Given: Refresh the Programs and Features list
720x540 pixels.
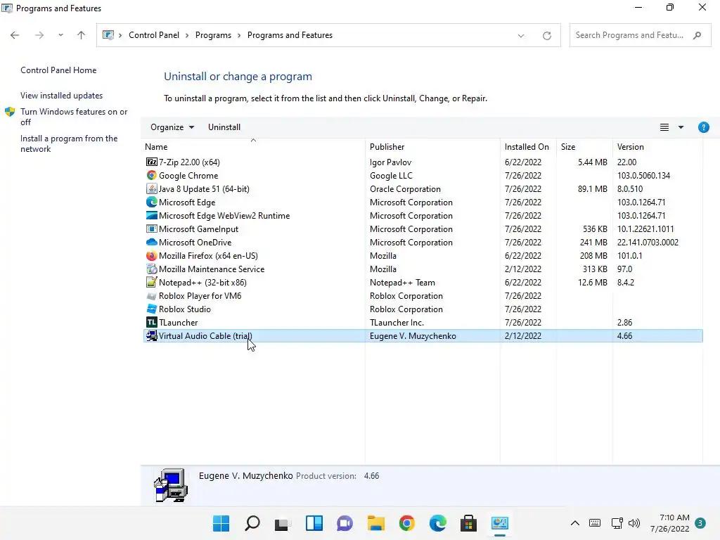Looking at the screenshot, I should coord(546,35).
